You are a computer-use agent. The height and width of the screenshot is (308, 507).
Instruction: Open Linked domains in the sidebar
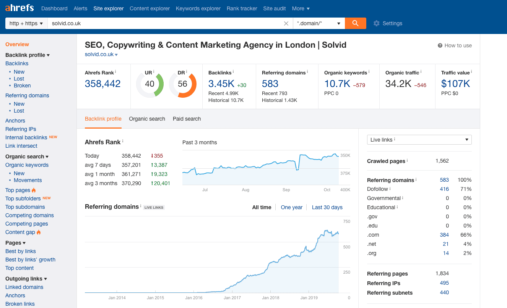(x=24, y=287)
